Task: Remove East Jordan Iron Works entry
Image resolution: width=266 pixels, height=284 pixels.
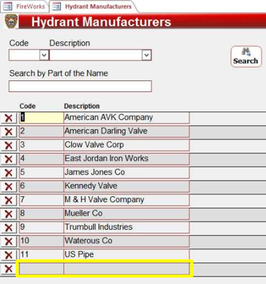Action: point(9,159)
